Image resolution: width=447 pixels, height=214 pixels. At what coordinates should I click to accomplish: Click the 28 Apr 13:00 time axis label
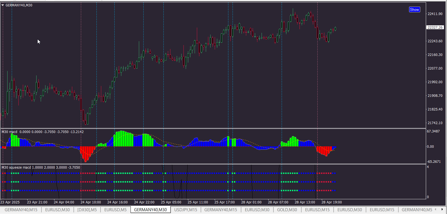[x=305, y=202]
